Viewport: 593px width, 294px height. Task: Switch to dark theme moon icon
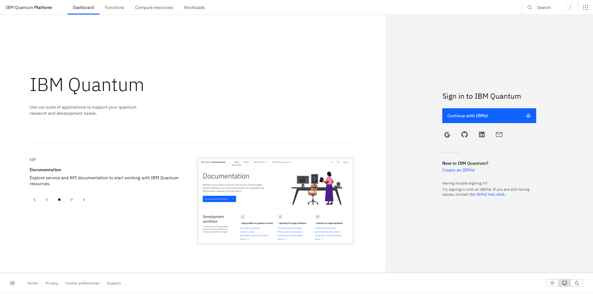577,283
